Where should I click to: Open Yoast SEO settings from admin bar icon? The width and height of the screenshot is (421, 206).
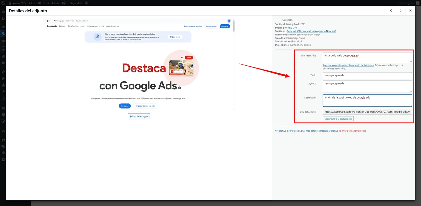(64, 3)
